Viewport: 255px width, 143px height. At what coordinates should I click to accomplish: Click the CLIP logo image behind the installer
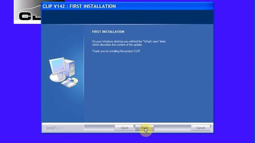click(27, 12)
